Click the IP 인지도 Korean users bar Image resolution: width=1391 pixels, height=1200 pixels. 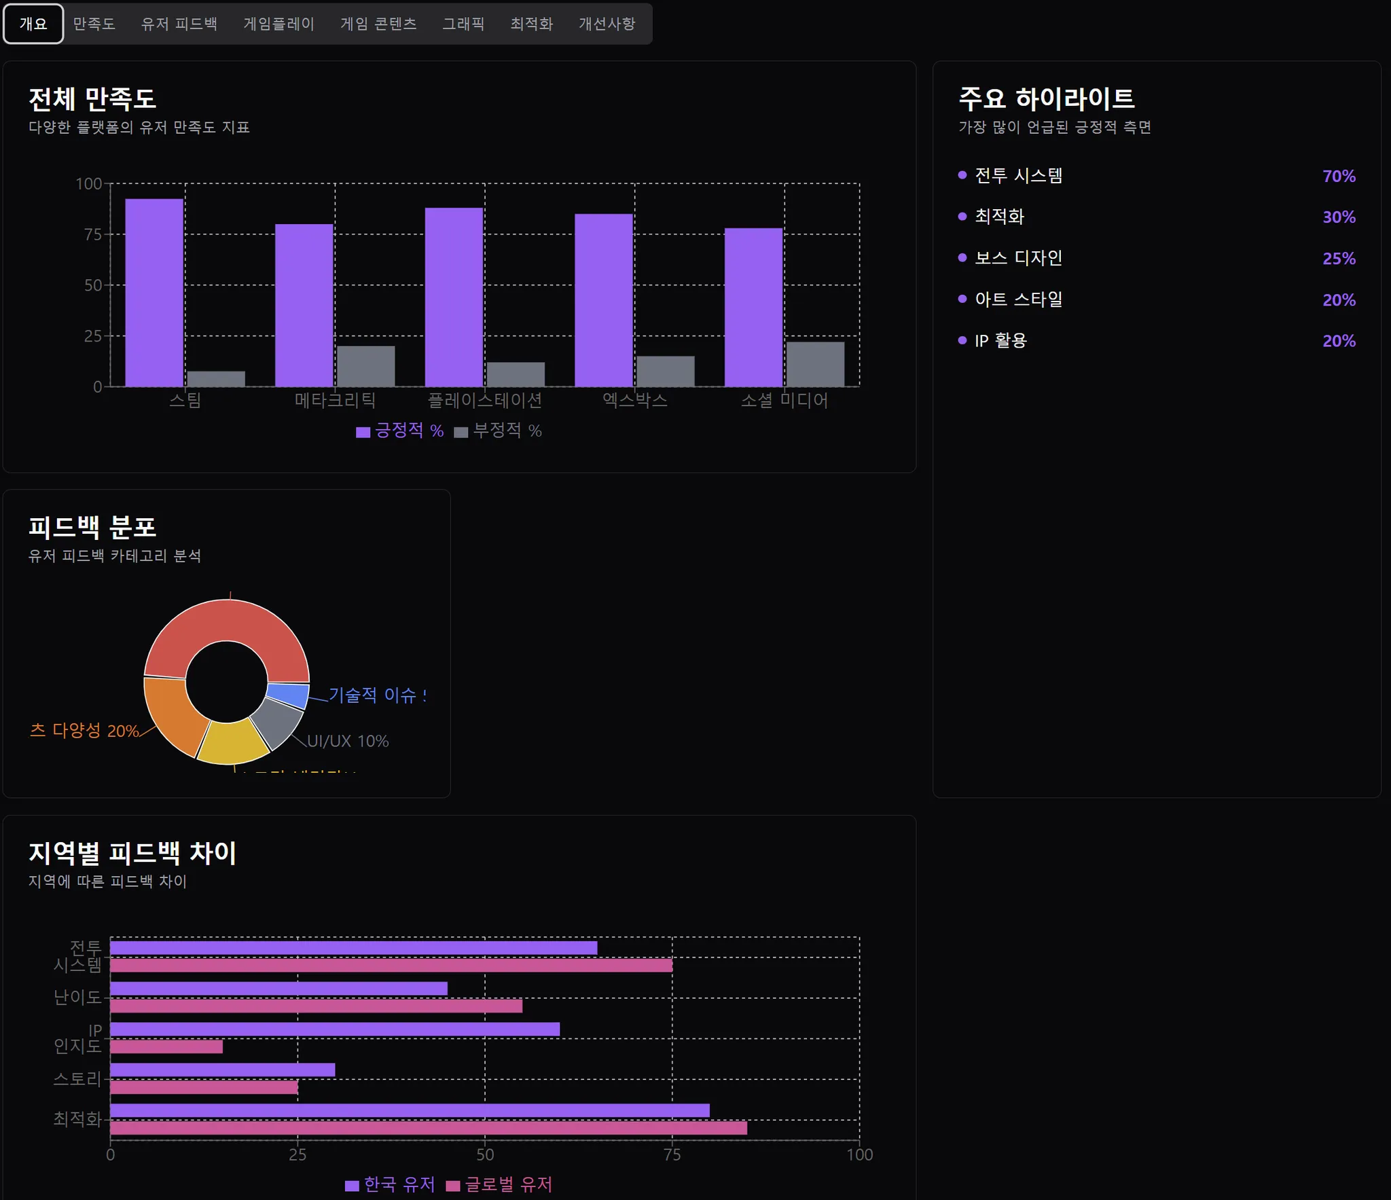coord(334,1029)
